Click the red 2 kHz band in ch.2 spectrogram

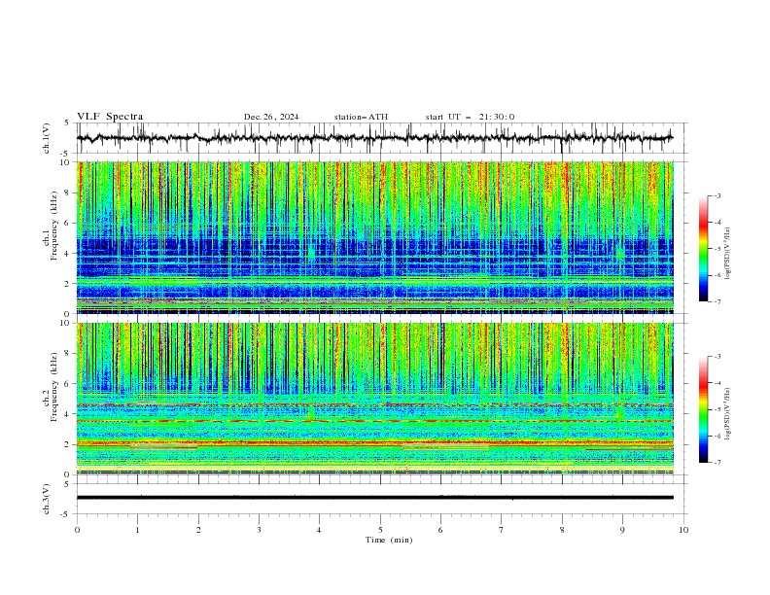[374, 442]
